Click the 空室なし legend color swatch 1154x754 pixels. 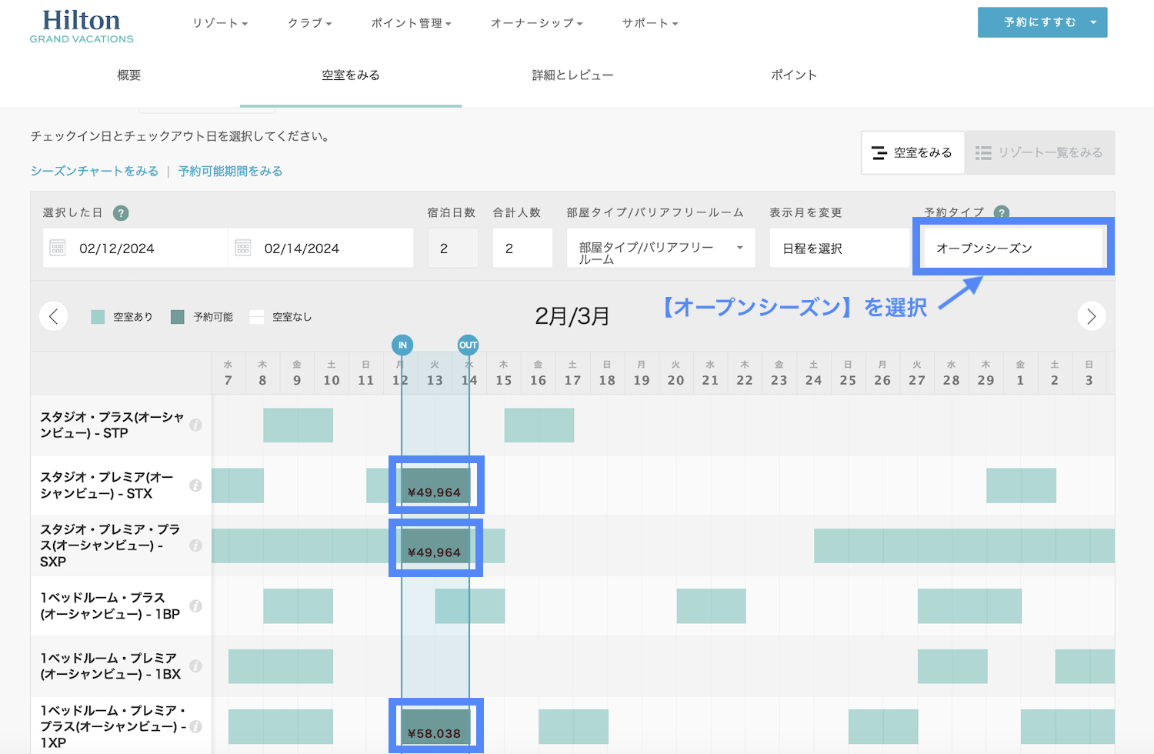256,317
